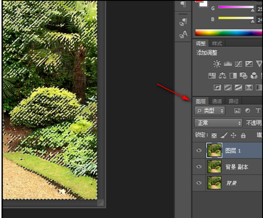The image size is (263, 218).
Task: Click the round bush in the canvas
Action: pyautogui.click(x=45, y=107)
